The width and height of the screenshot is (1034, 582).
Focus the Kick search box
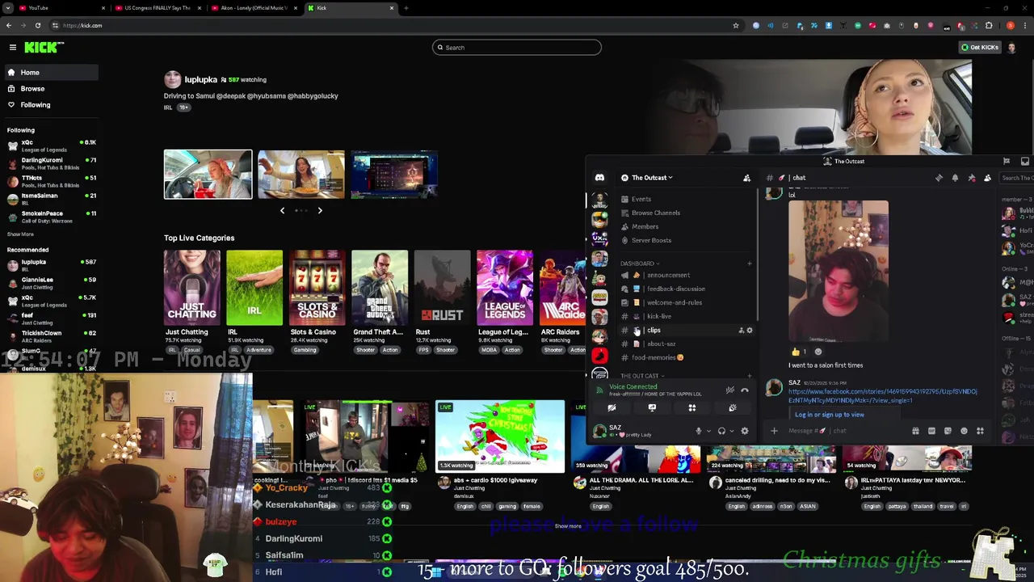pyautogui.click(x=517, y=48)
